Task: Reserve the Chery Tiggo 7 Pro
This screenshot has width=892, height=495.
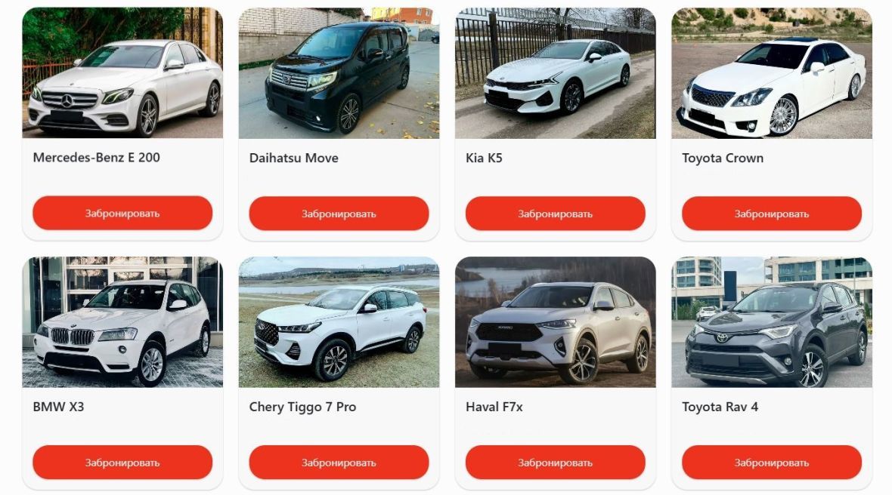Action: pyautogui.click(x=339, y=462)
